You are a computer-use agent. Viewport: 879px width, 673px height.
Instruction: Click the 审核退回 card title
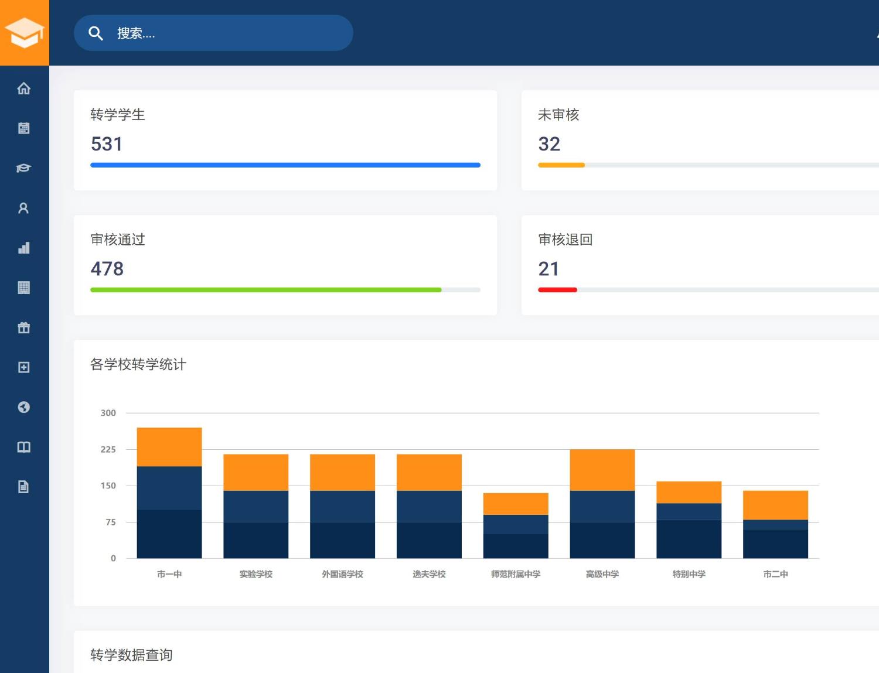[565, 240]
